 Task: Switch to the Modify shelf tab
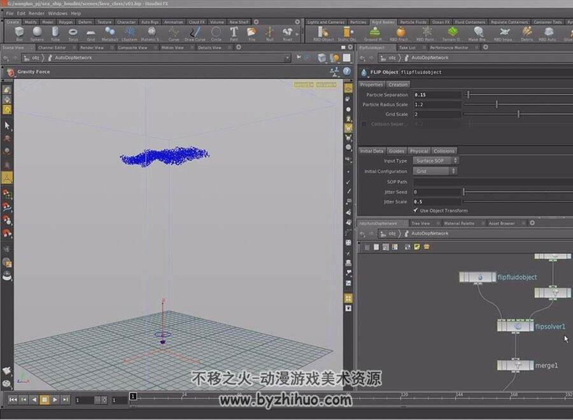pyautogui.click(x=31, y=22)
